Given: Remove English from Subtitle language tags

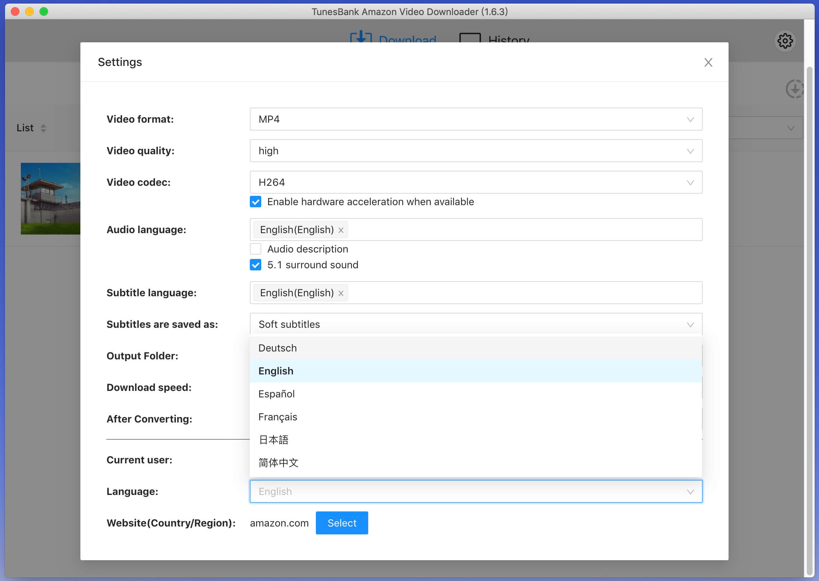Looking at the screenshot, I should click(x=341, y=293).
